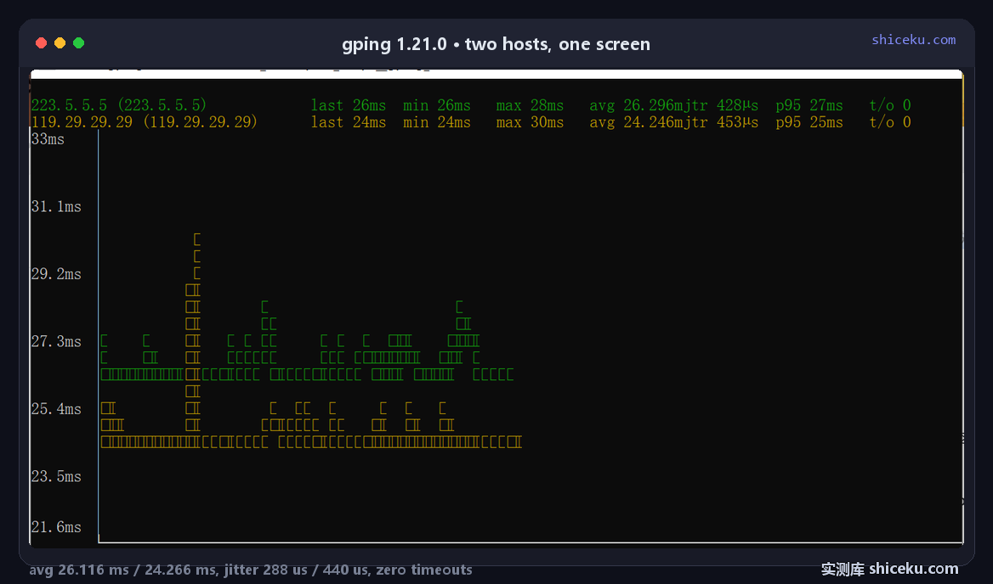Select host label '223.5.5.5 (223.5.5.5)'

coord(119,105)
